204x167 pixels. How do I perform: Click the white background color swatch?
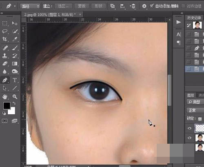13,112
